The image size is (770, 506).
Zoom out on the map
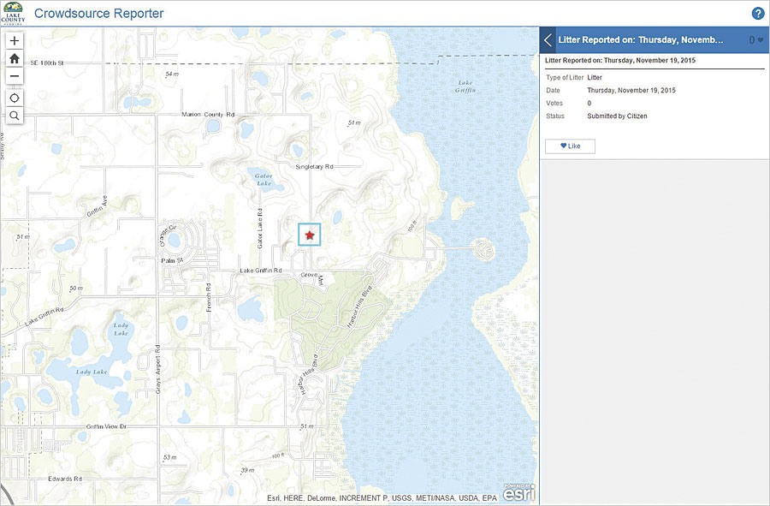[x=15, y=76]
